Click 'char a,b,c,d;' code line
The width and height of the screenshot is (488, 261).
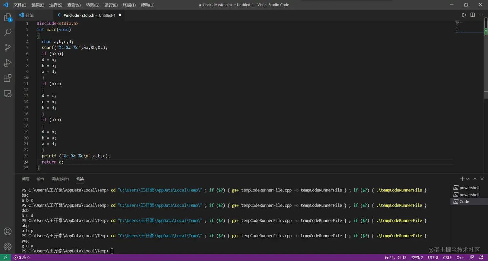point(57,42)
